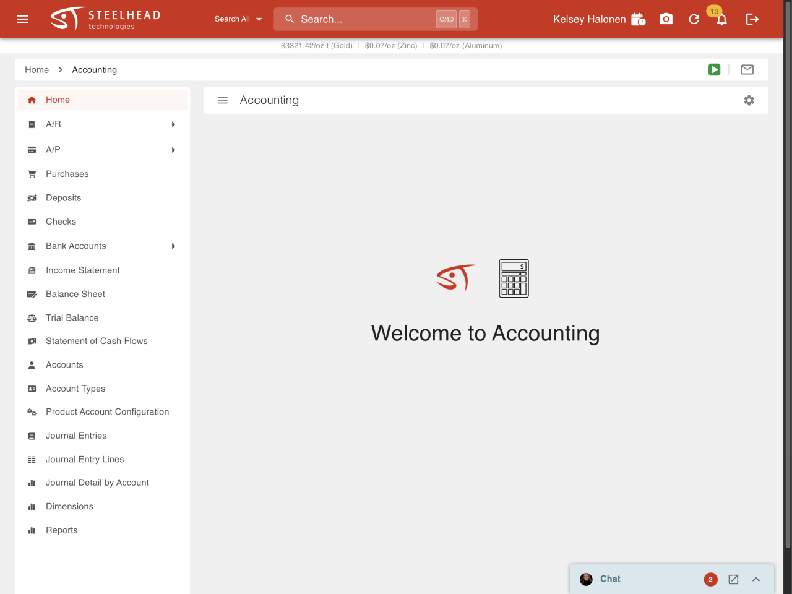Open Journal Entries from the sidebar
Viewport: 792px width, 594px height.
coord(76,436)
